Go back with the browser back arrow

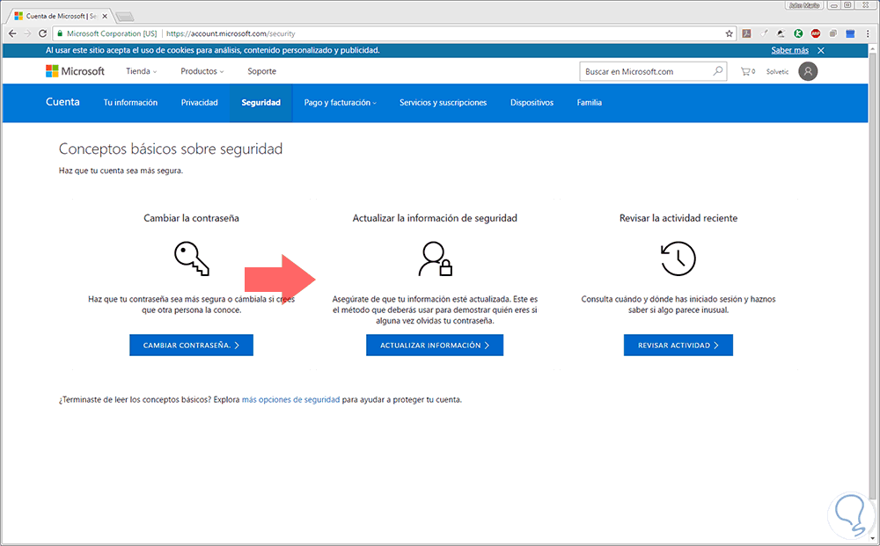click(x=12, y=33)
